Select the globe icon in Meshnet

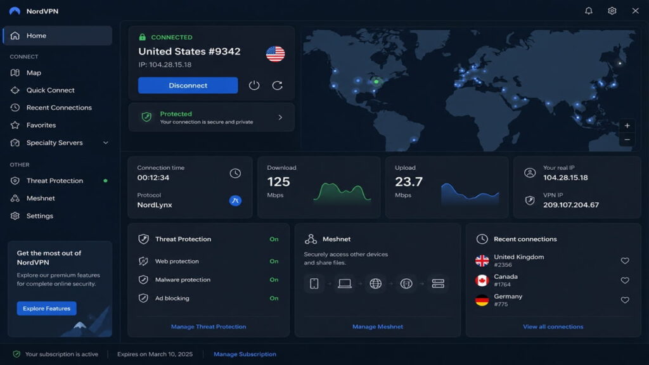(x=375, y=283)
